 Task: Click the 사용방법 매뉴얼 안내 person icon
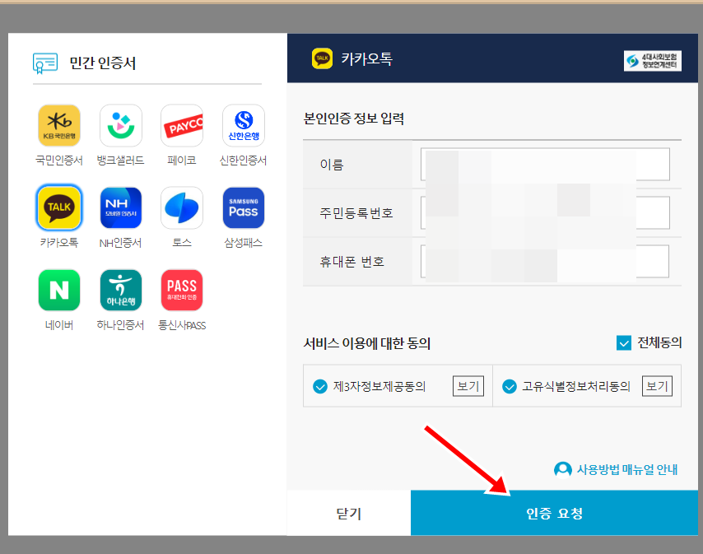[563, 470]
